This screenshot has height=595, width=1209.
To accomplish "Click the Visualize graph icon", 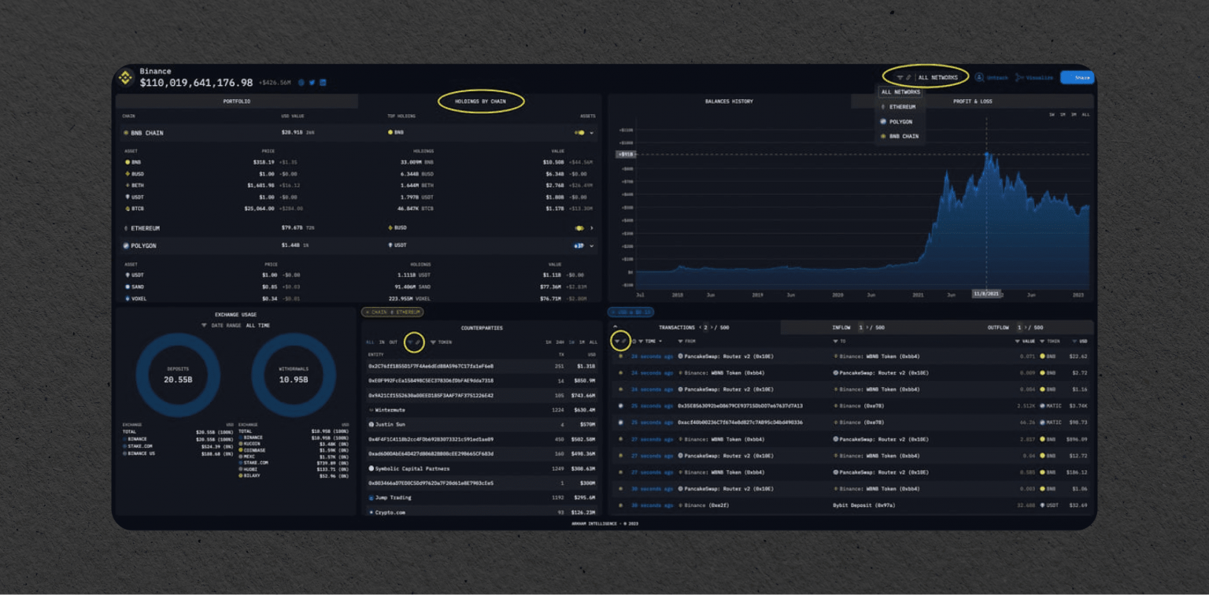I will 1020,77.
